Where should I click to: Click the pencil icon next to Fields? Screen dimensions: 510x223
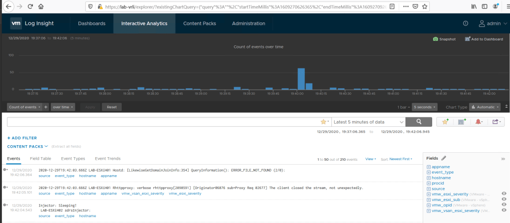[444, 158]
